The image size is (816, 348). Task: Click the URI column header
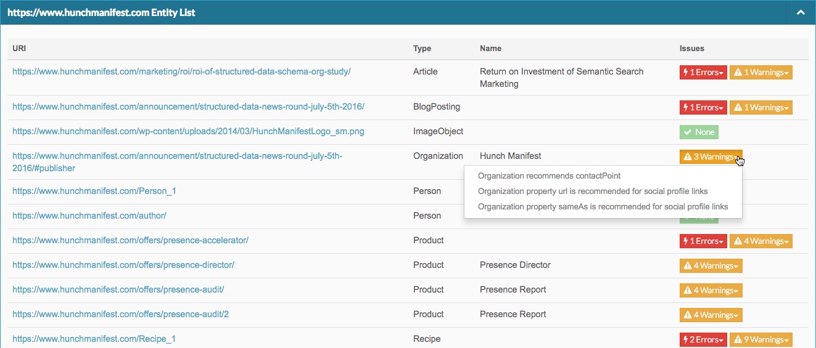point(19,48)
